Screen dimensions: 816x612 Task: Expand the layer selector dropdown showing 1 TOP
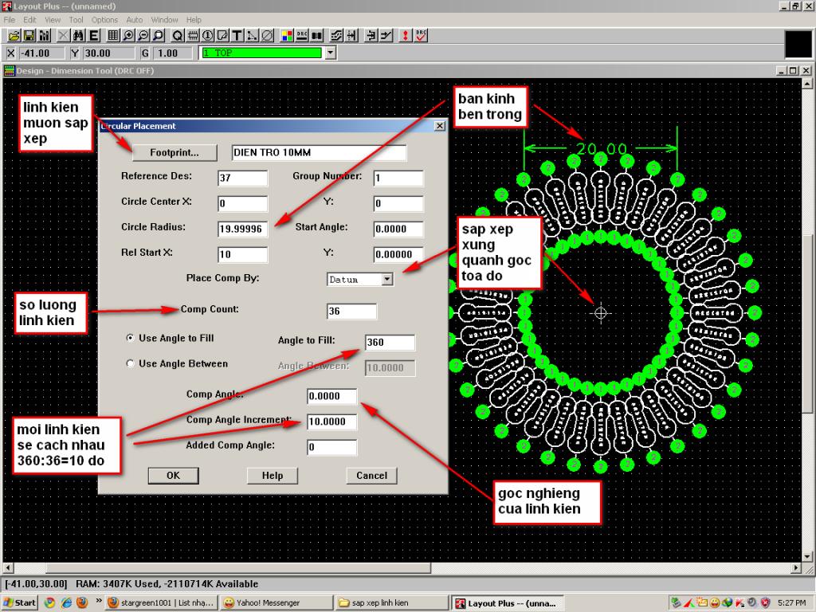(x=331, y=53)
